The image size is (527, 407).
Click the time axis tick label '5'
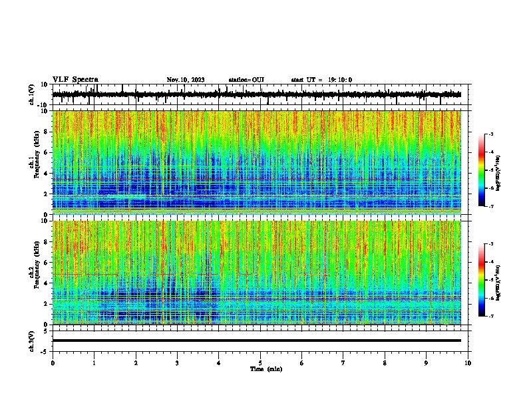pyautogui.click(x=260, y=363)
